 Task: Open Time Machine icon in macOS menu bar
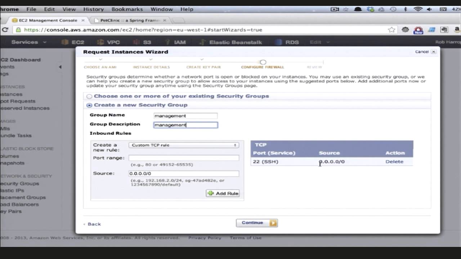393,9
